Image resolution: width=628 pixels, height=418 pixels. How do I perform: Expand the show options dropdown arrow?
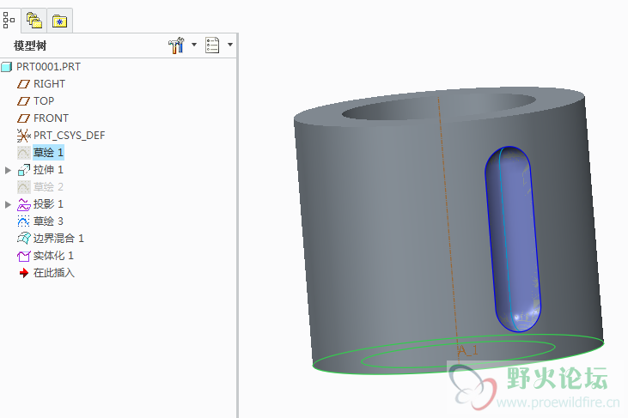230,45
